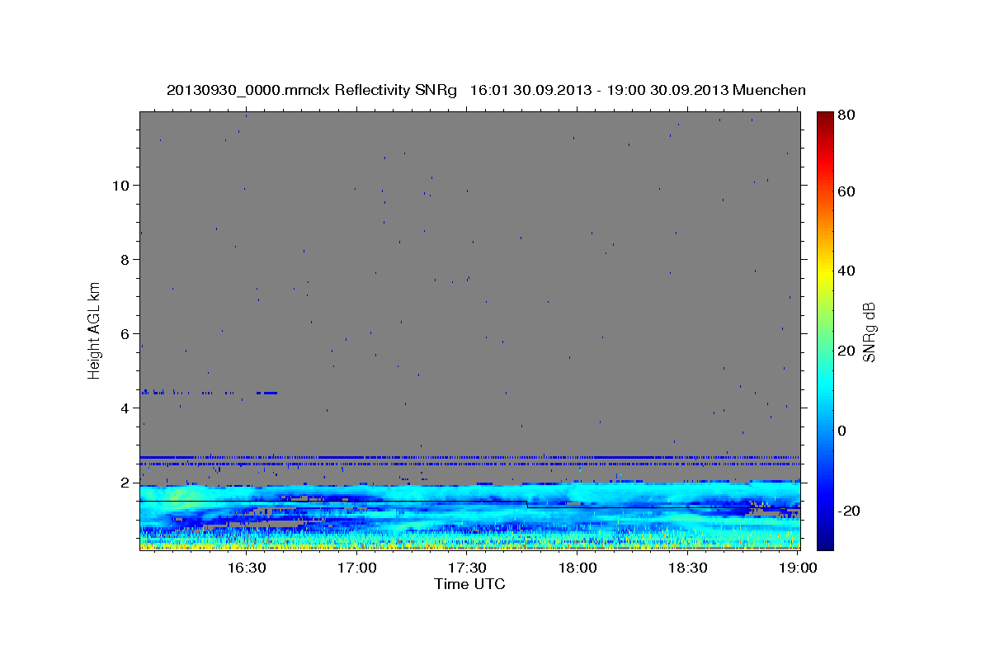Screen dimensions: 990x660
Task: Click the colorbar value 0 label
Action: pos(842,431)
